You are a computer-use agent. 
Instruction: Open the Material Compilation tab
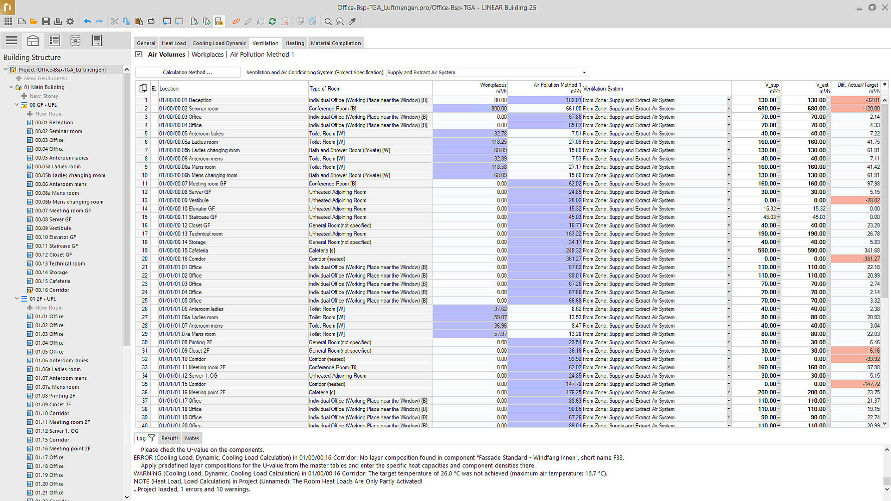336,43
